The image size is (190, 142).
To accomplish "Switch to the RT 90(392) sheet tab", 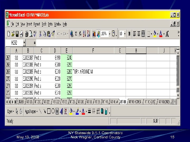I will click(164, 102).
